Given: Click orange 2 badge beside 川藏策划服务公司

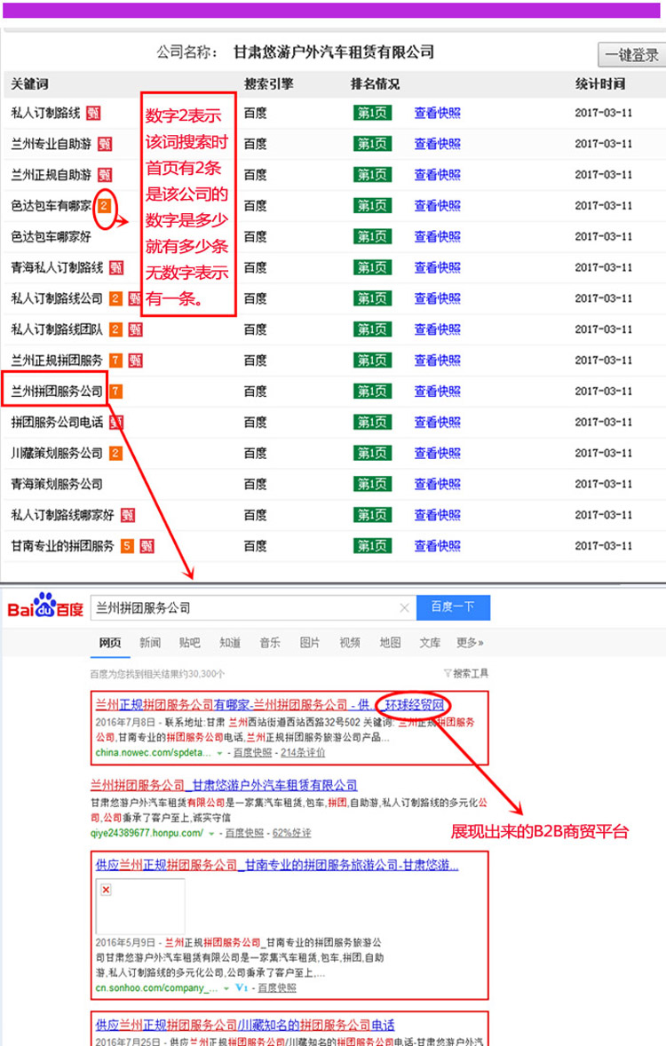Looking at the screenshot, I should coord(115,453).
